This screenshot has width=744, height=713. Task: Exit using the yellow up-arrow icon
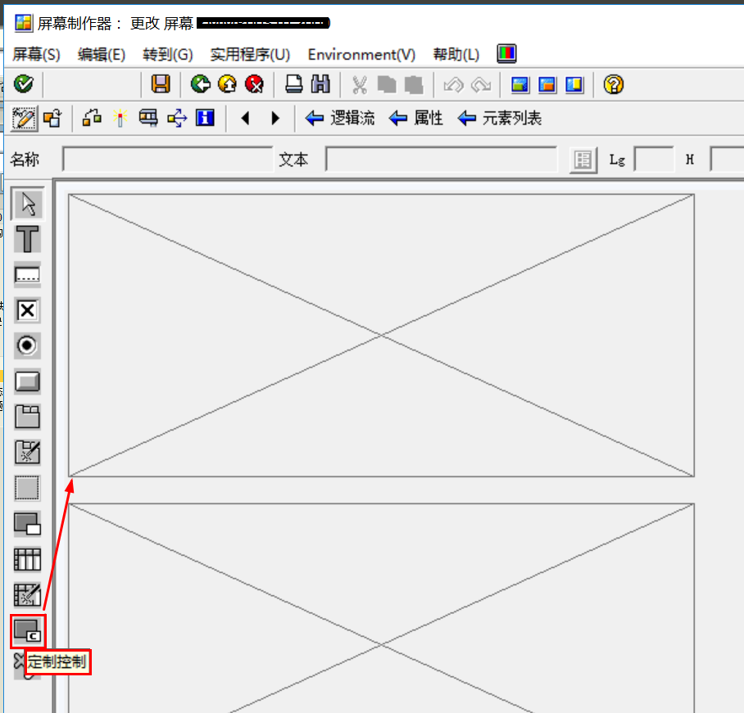(x=227, y=84)
